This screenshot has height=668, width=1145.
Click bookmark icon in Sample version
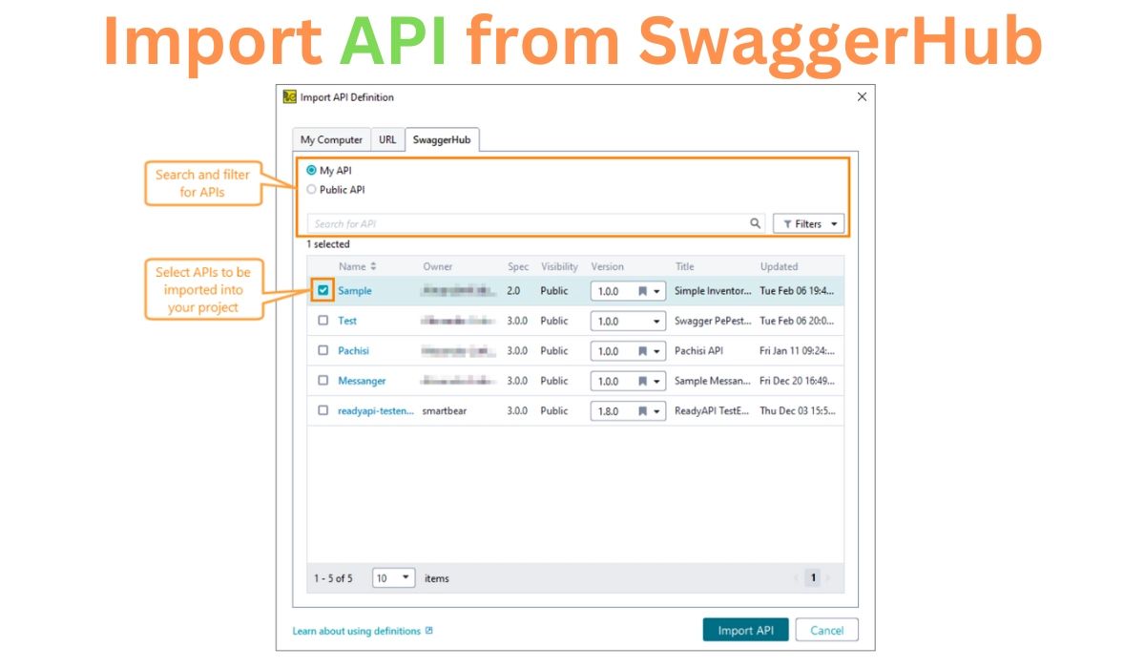coord(643,291)
